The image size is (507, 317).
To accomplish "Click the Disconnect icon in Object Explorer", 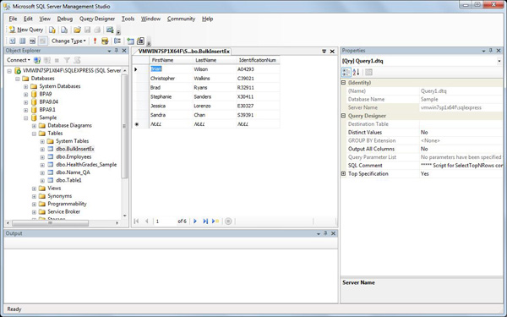I will 47,60.
